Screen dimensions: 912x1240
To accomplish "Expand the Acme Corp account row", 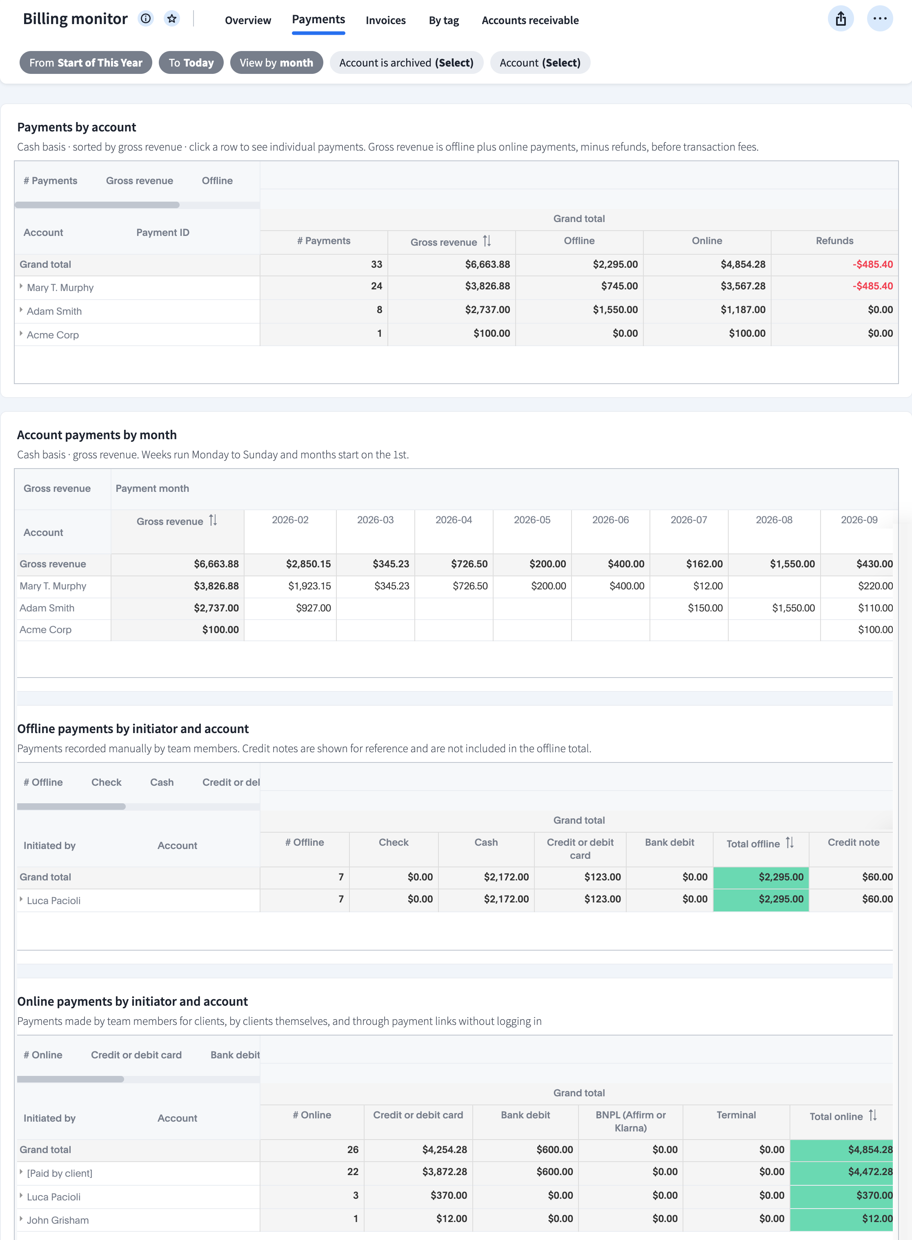I will click(21, 334).
